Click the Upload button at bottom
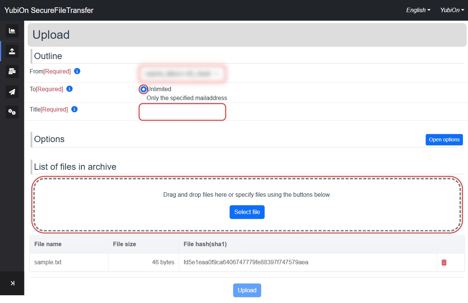468x303 pixels. [247, 290]
